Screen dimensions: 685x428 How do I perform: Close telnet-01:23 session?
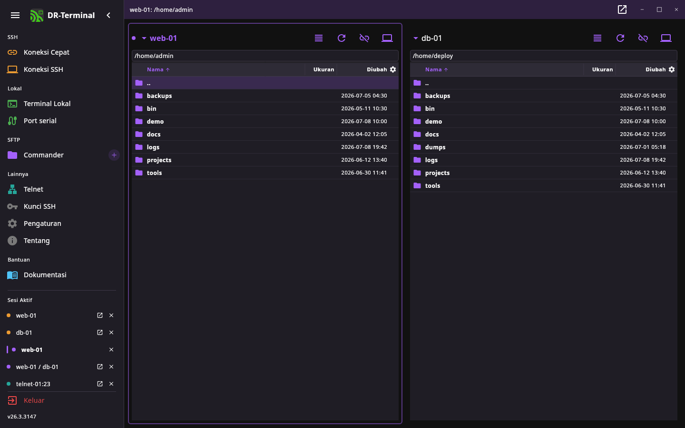click(x=111, y=384)
